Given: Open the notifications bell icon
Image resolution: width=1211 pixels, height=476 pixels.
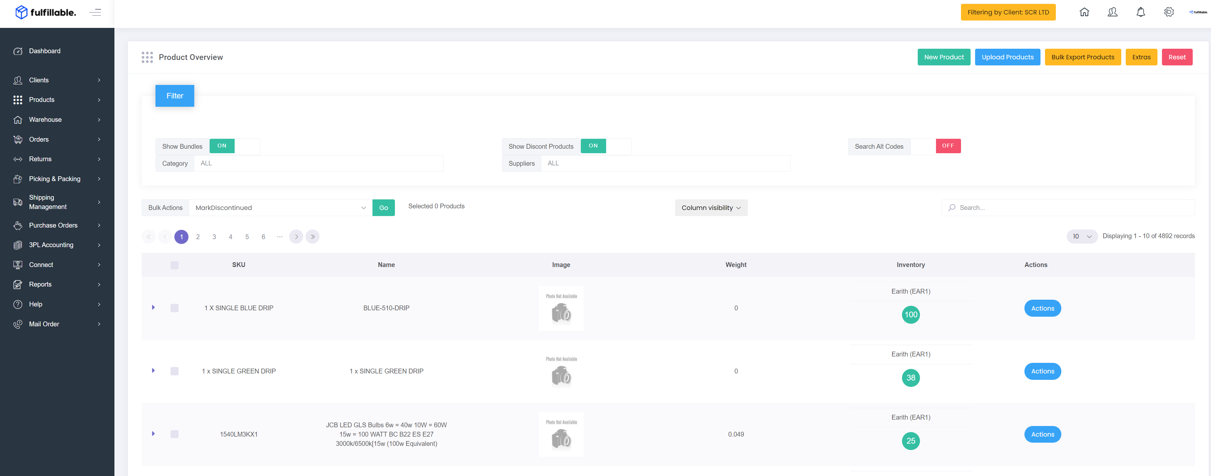Looking at the screenshot, I should click(x=1140, y=12).
